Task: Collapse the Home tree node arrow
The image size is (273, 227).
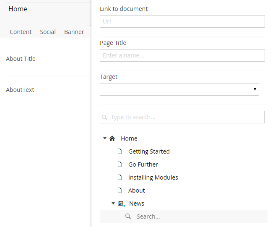Action: (x=105, y=138)
